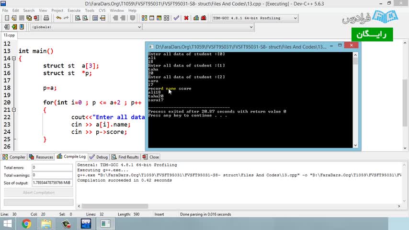409x230 pixels.
Task: Click the Delete Profiling Information icon
Action: pos(204,18)
